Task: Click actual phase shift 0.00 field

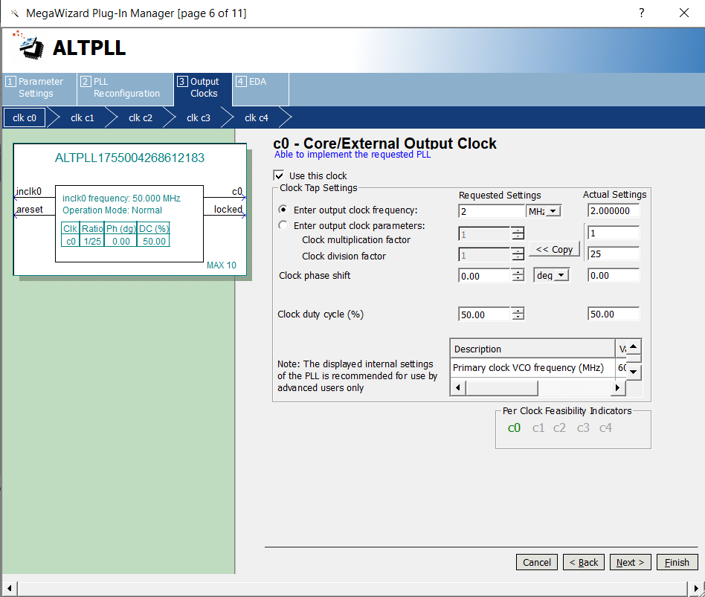Action: [x=614, y=275]
